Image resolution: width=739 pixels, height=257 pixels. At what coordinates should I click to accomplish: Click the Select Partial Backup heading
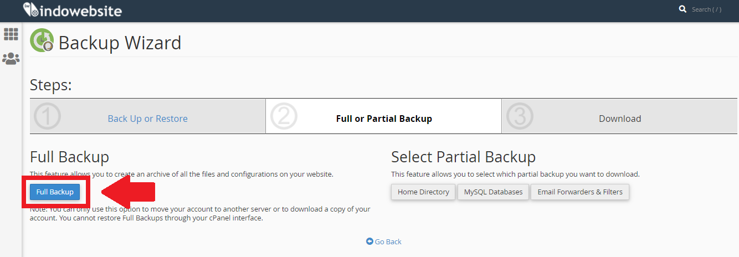click(463, 157)
